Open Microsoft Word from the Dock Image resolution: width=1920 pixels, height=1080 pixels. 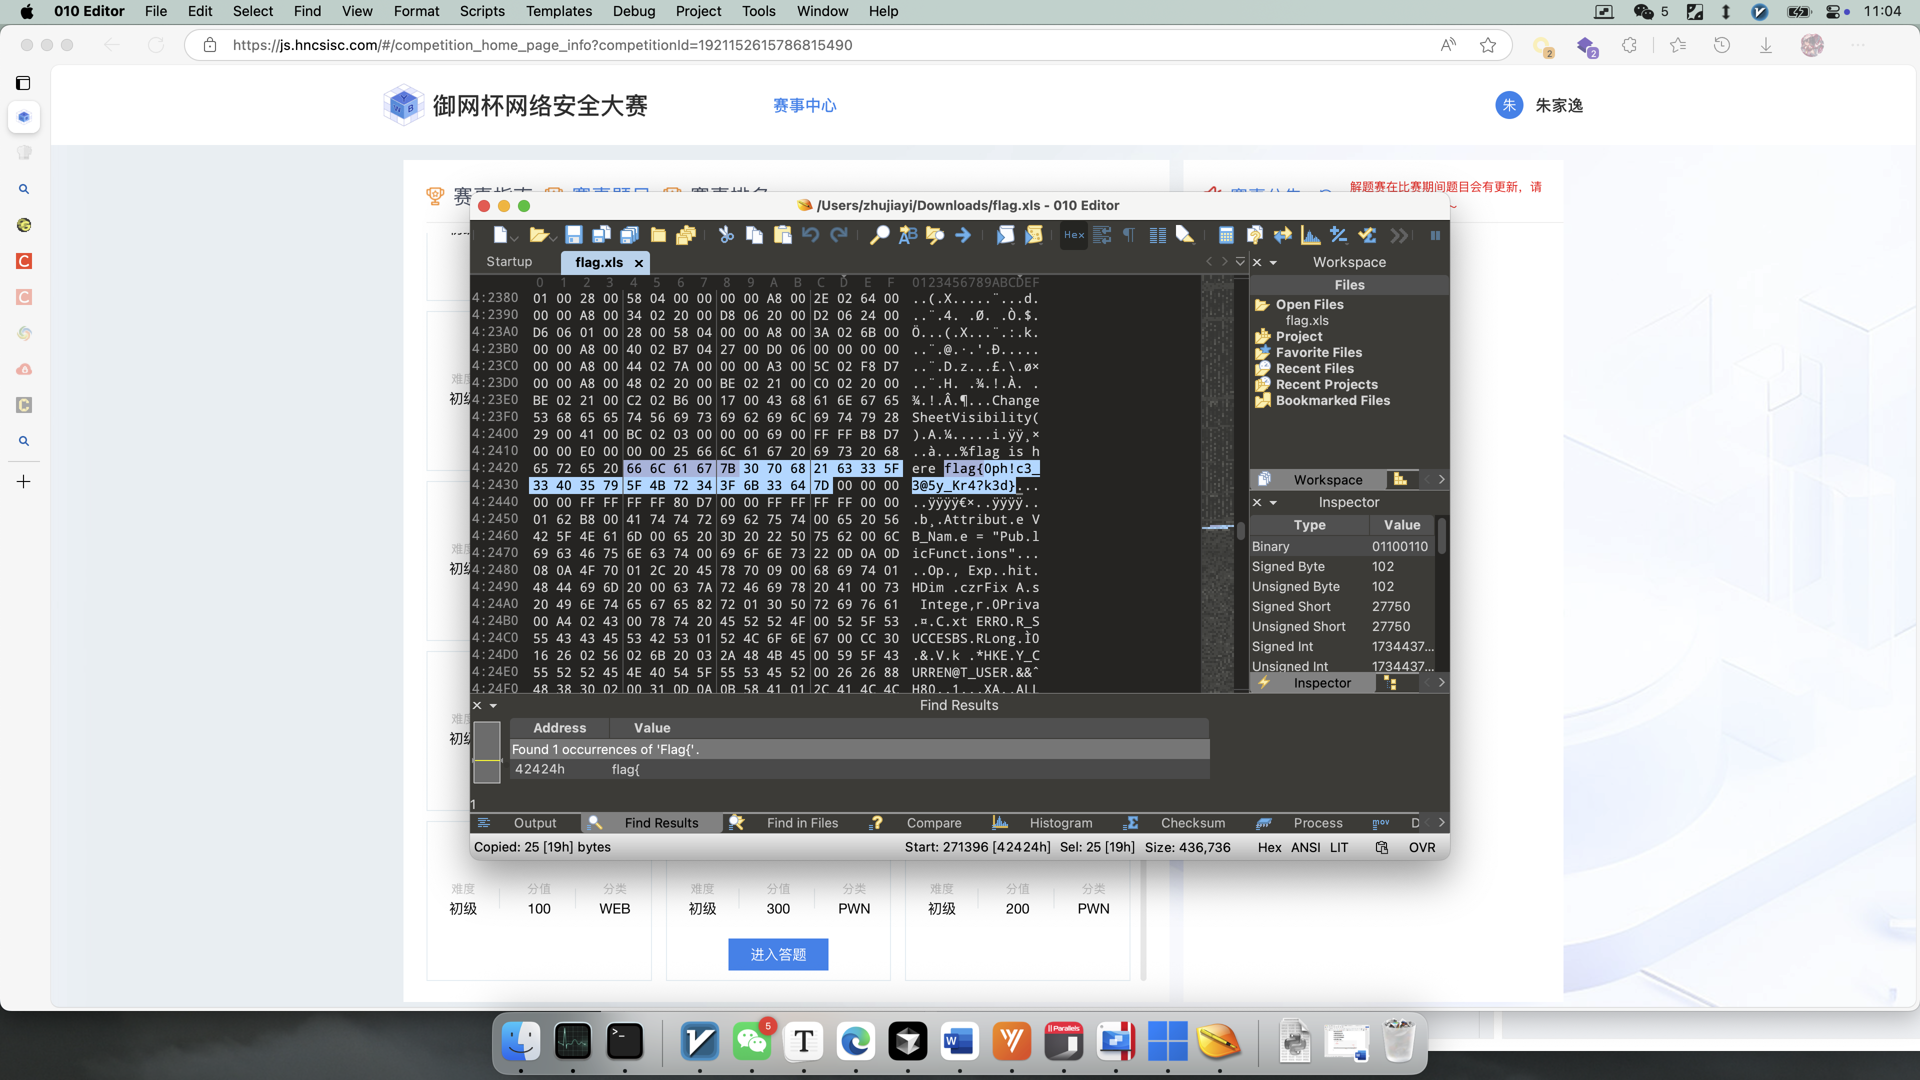(959, 1041)
